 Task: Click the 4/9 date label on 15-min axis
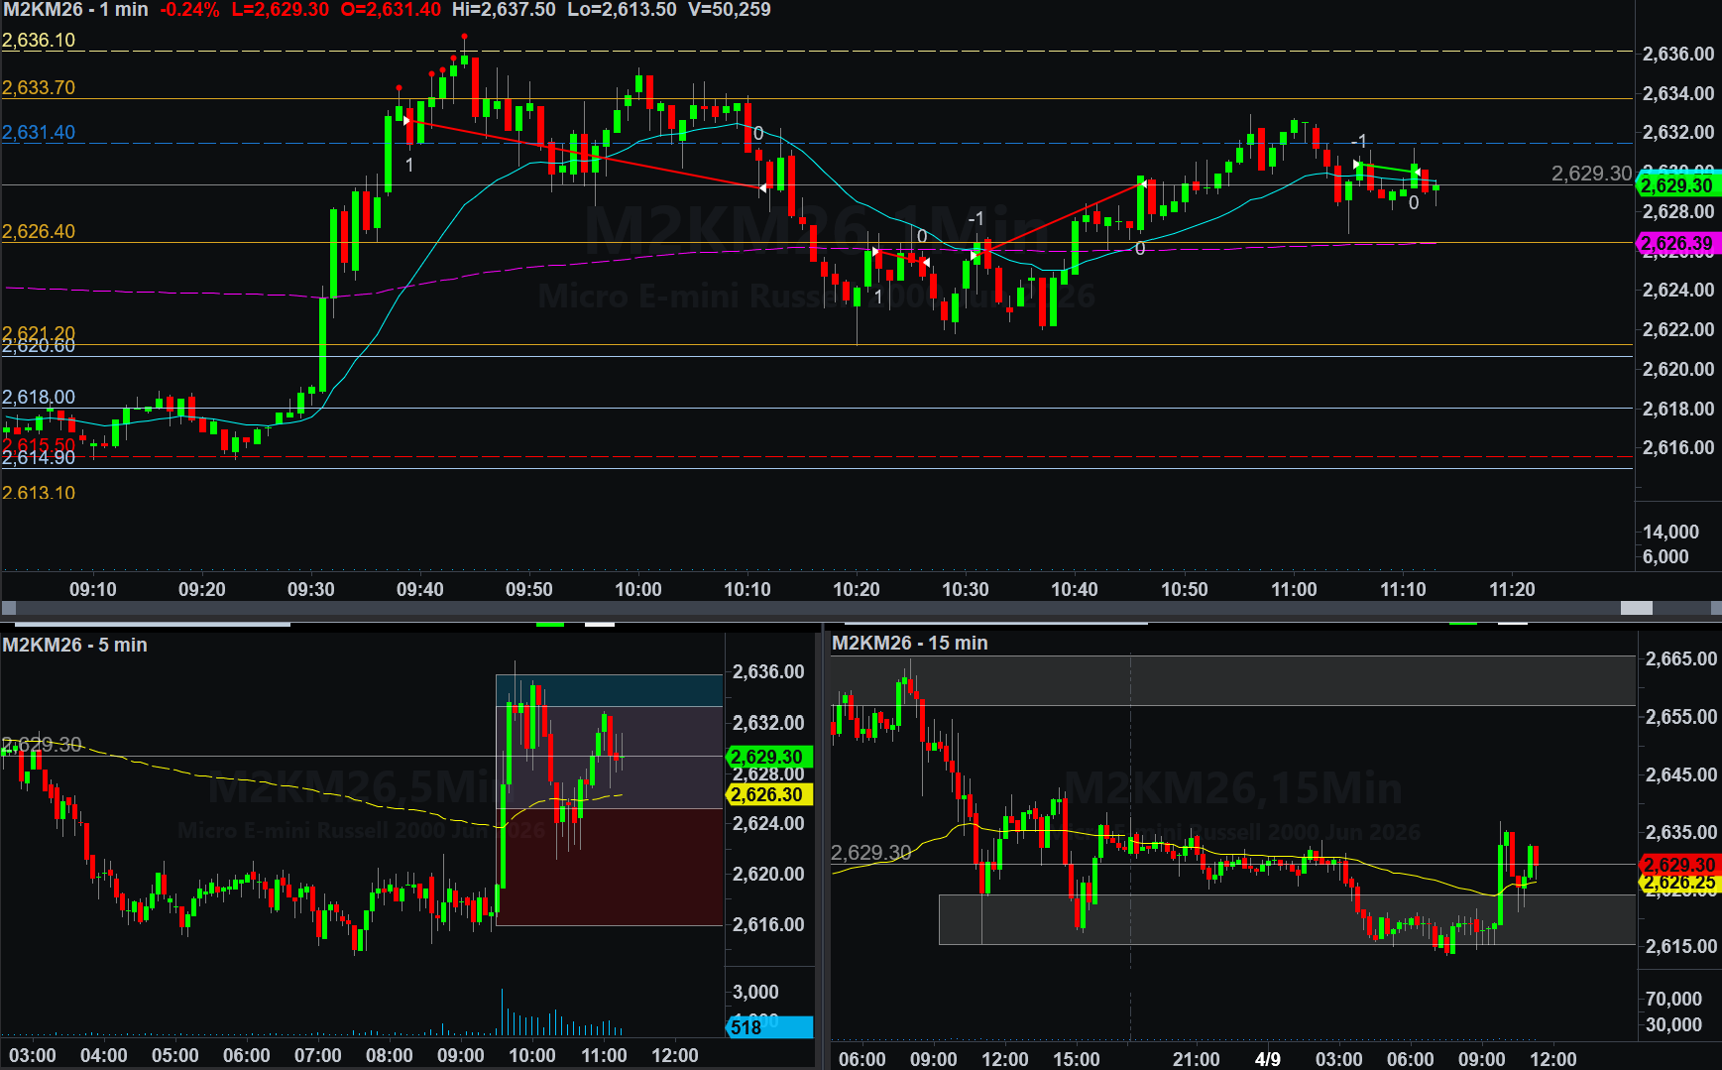[1267, 1058]
